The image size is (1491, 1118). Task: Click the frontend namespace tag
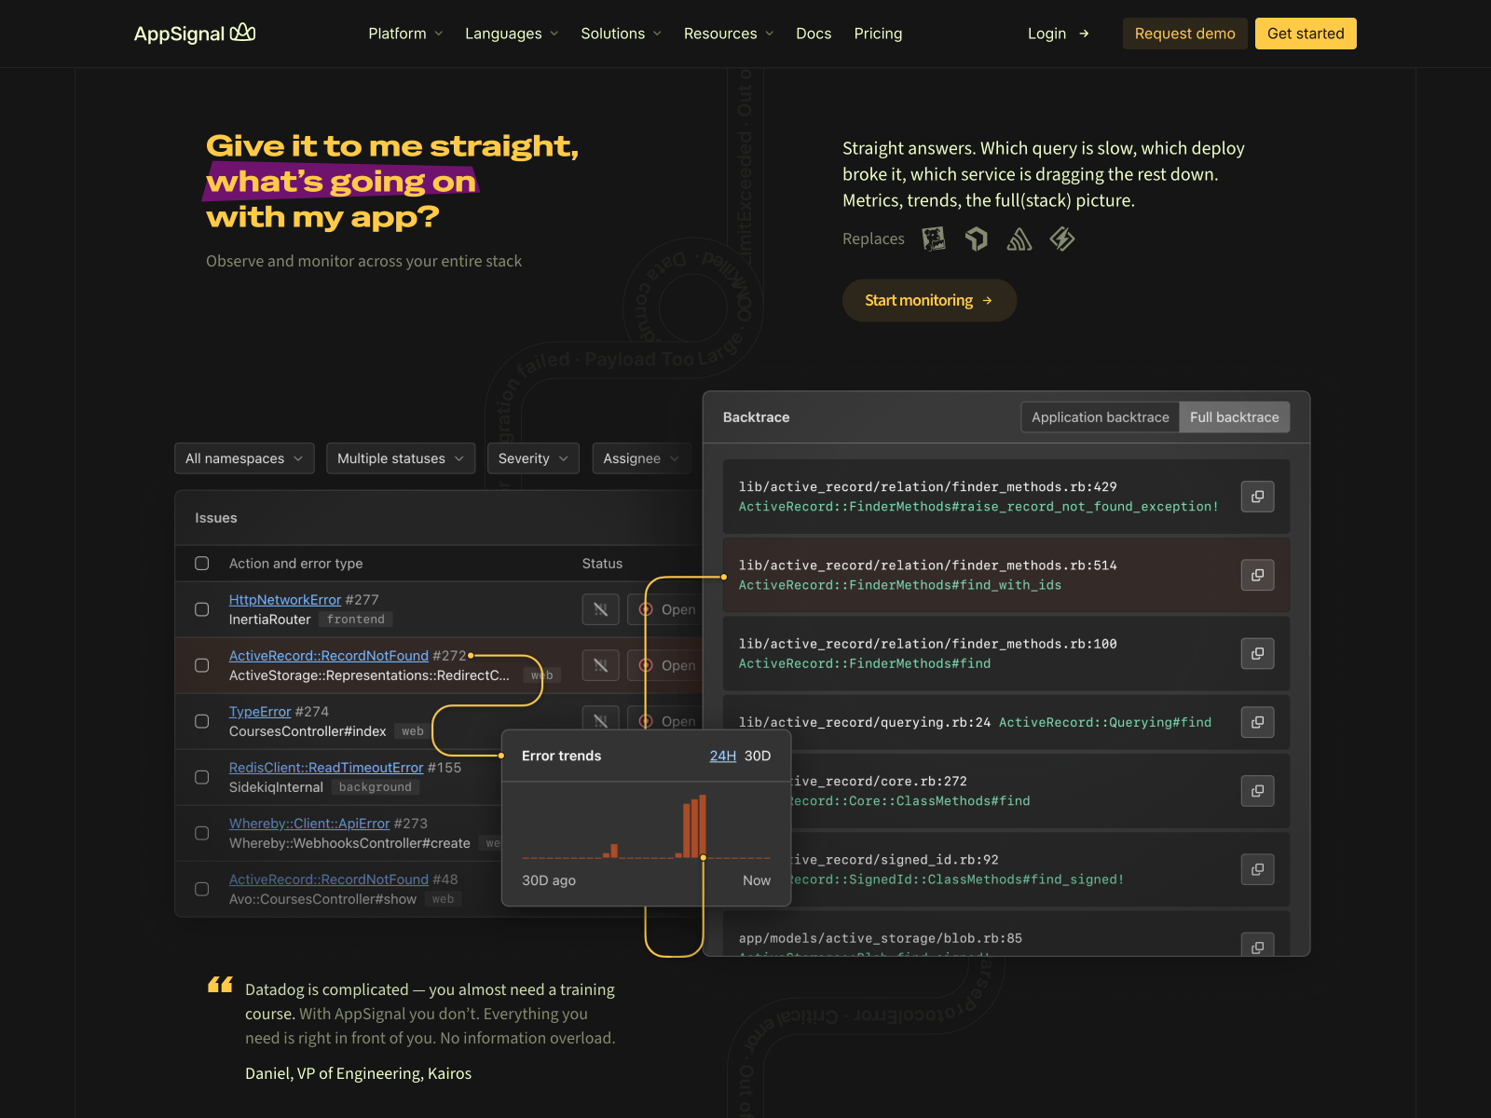tap(356, 620)
